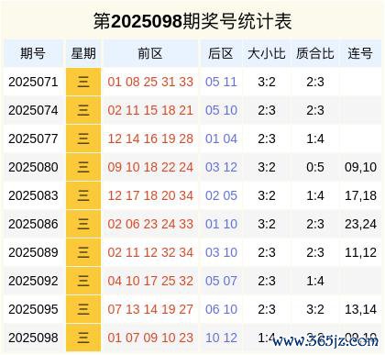Click 质合比 value 1:4 in row 2025092
This screenshot has height=355, width=385.
pos(315,281)
